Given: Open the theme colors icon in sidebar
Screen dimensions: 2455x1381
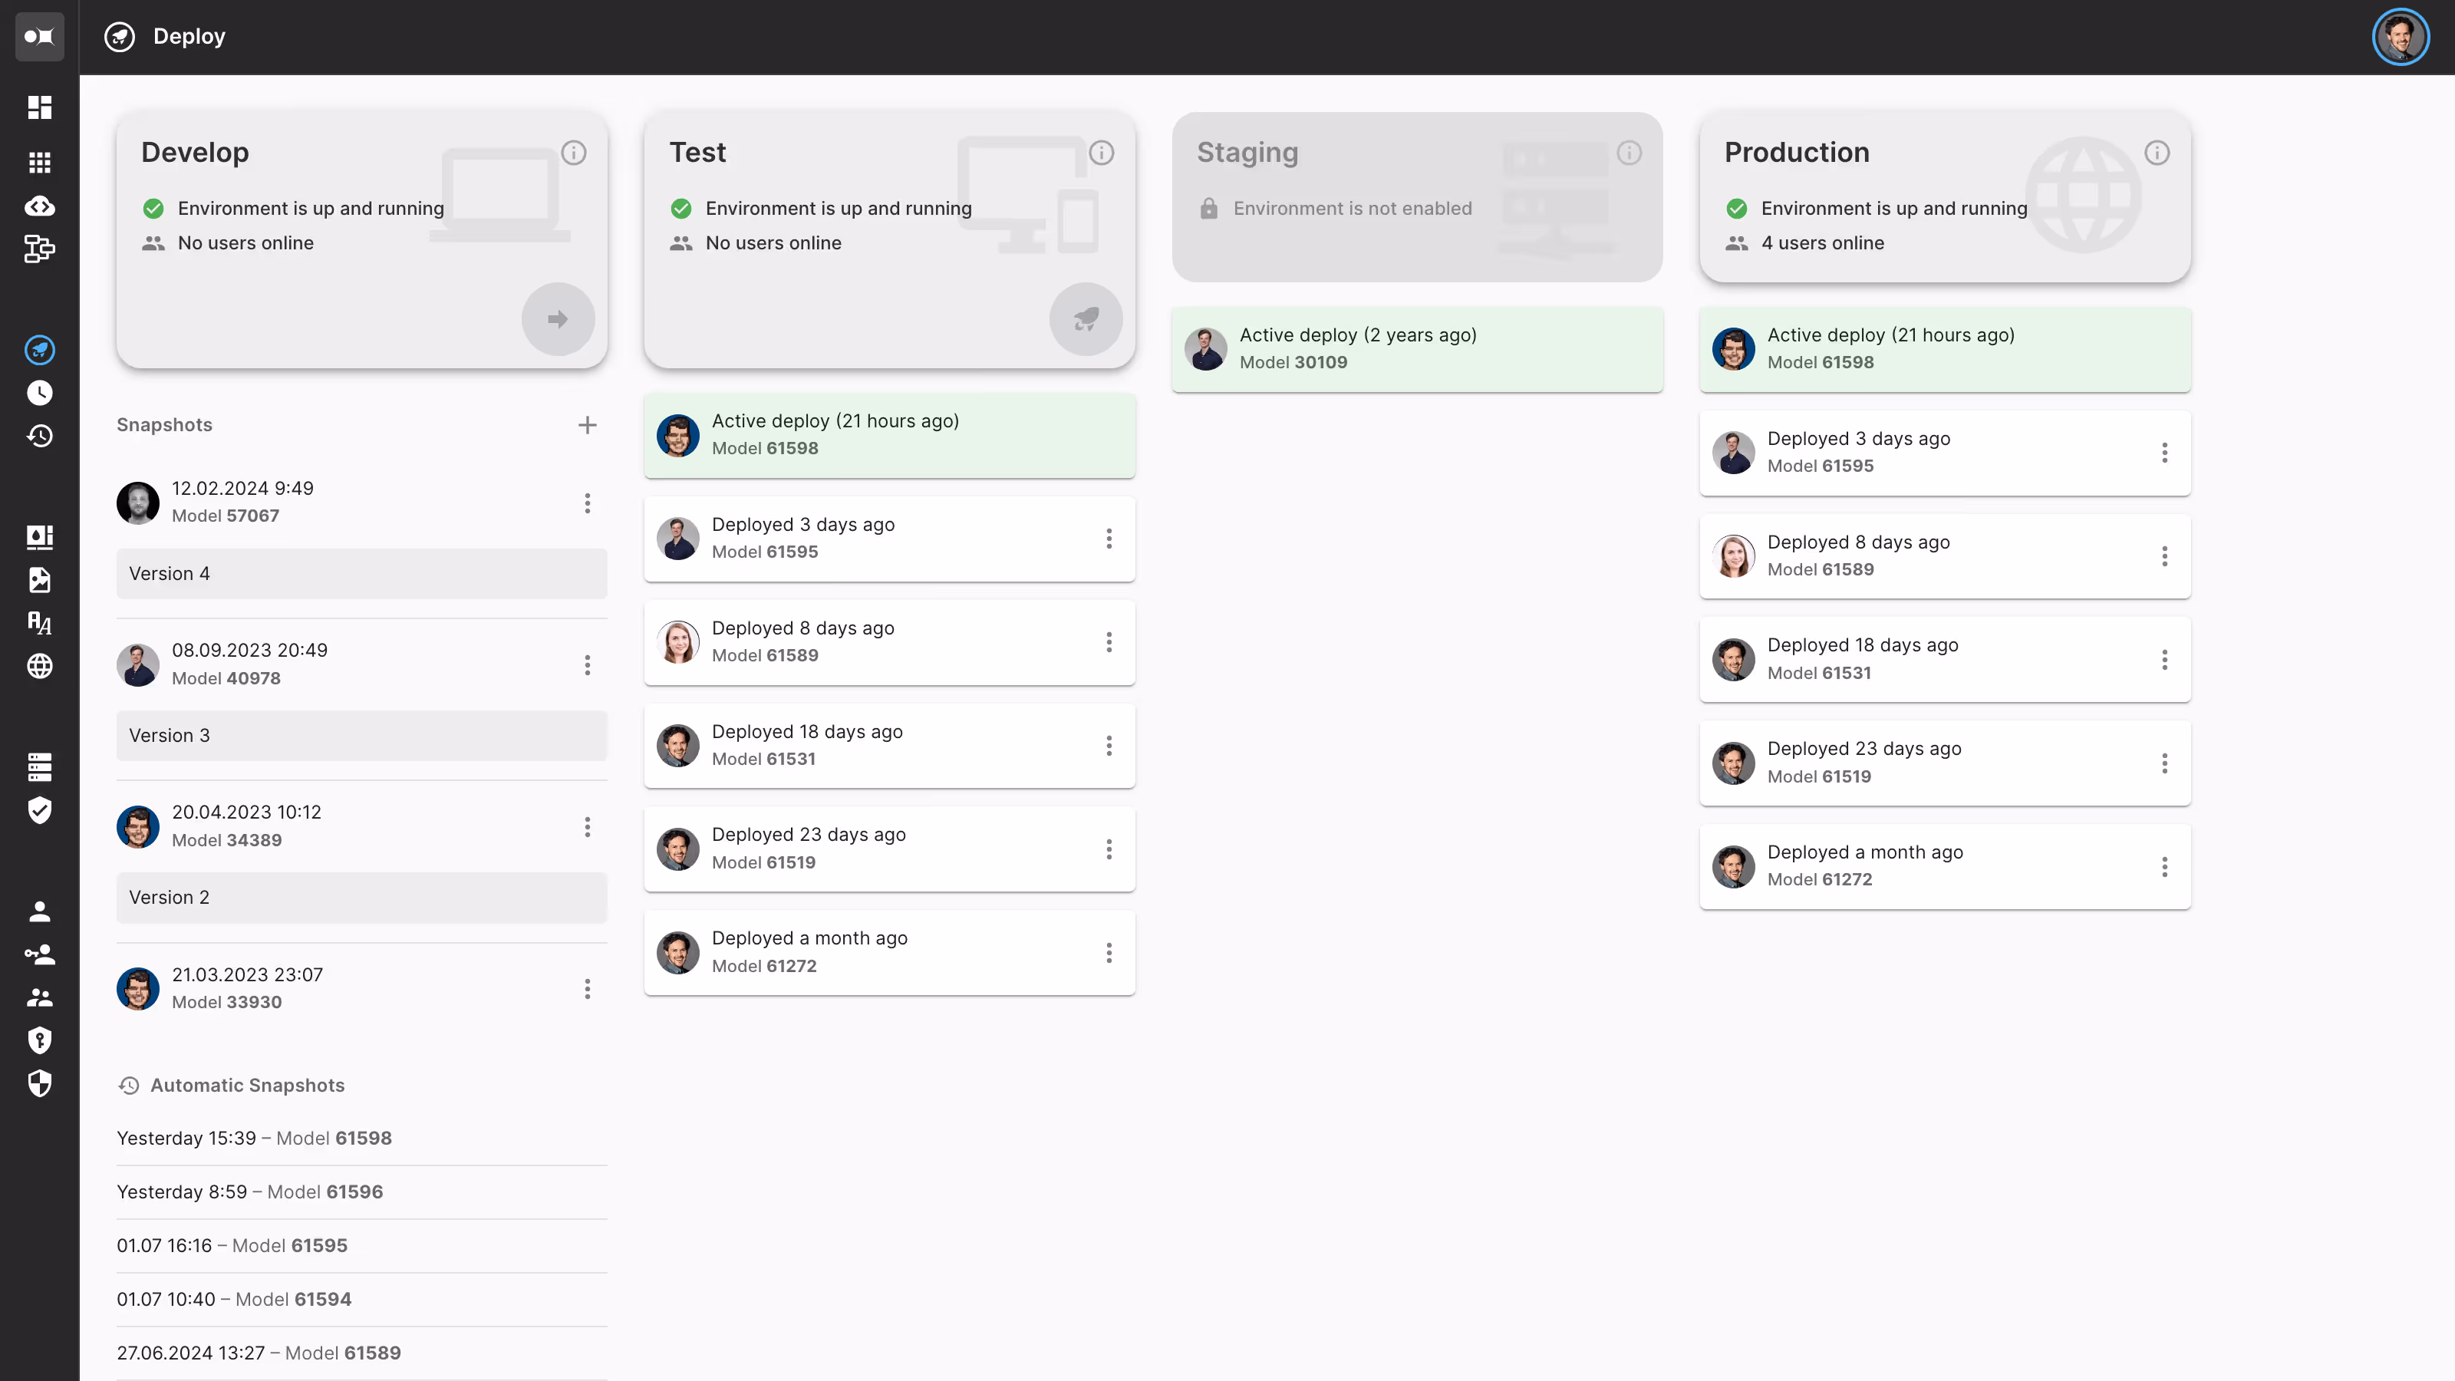Looking at the screenshot, I should point(39,536).
